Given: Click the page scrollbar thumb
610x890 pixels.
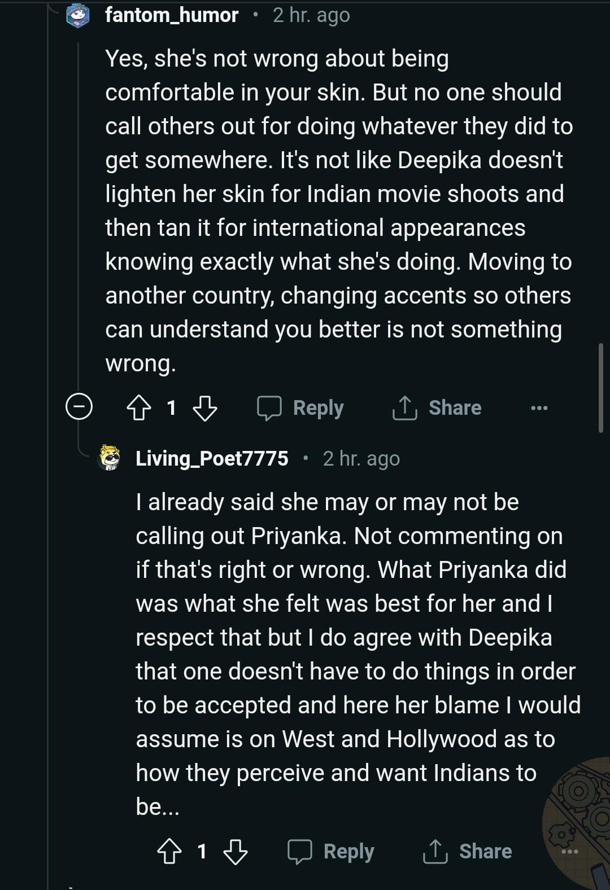Looking at the screenshot, I should pos(600,388).
